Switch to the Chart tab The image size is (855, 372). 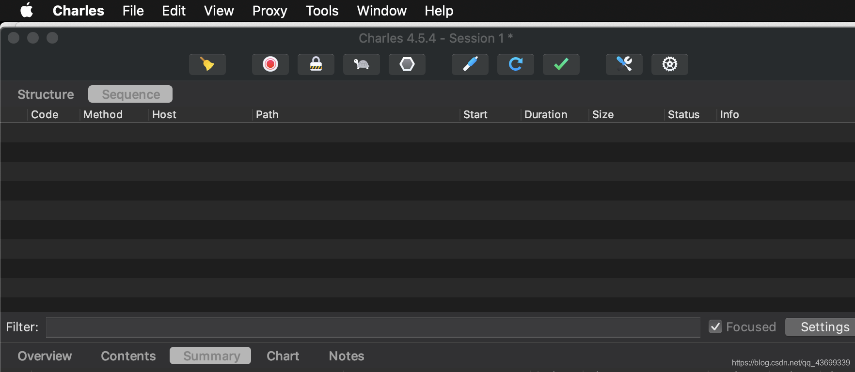pyautogui.click(x=283, y=356)
